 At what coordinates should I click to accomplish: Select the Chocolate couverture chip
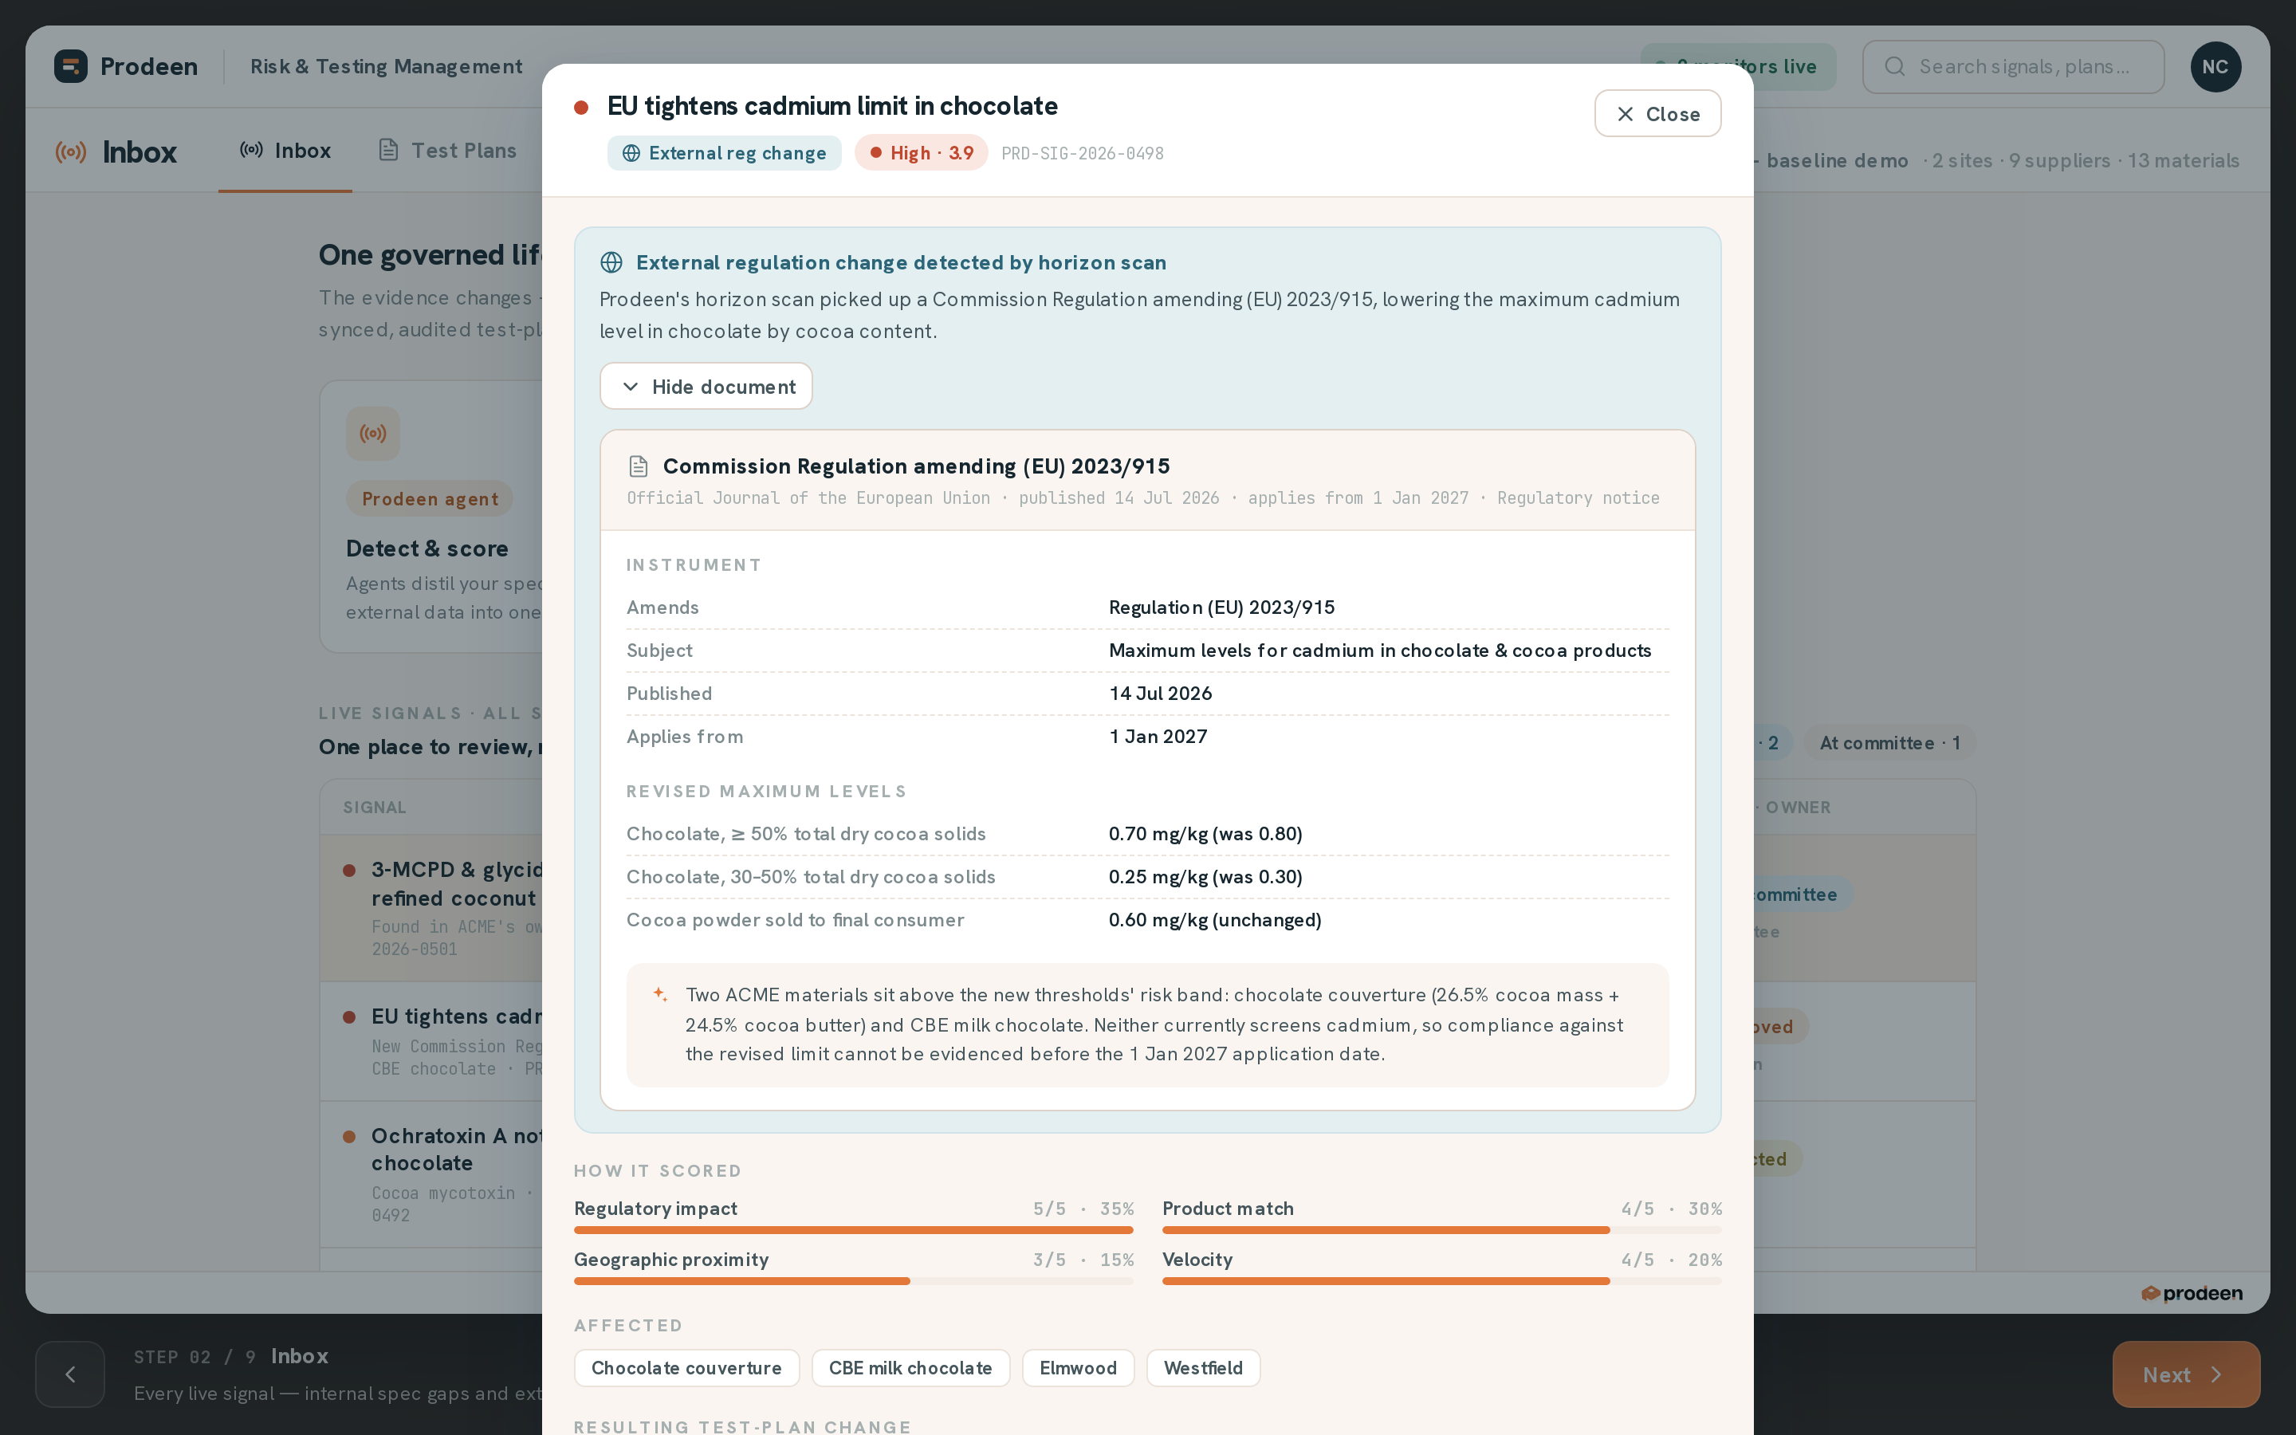tap(686, 1367)
